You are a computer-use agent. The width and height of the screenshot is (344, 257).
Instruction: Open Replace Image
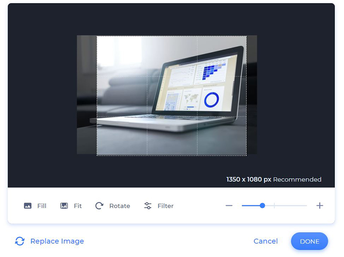(57, 241)
